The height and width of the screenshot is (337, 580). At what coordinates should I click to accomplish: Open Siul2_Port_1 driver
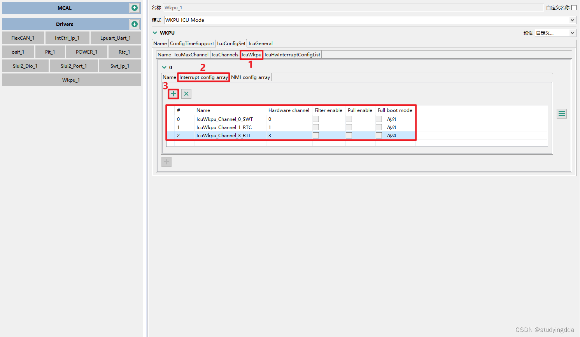tap(74, 66)
